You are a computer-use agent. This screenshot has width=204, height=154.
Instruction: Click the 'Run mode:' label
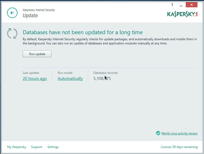tap(65, 73)
